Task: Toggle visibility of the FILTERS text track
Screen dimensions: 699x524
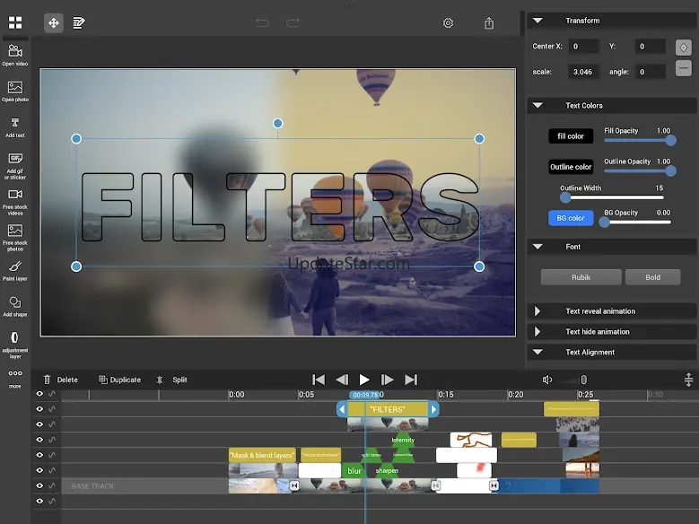Action: [39, 409]
